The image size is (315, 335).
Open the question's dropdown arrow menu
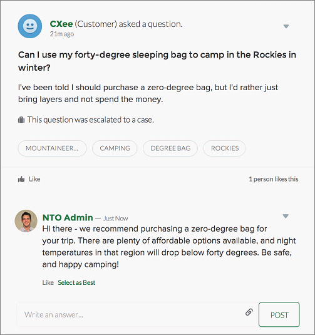click(x=286, y=26)
